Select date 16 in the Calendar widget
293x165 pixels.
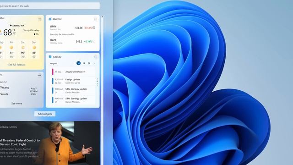pos(89,63)
